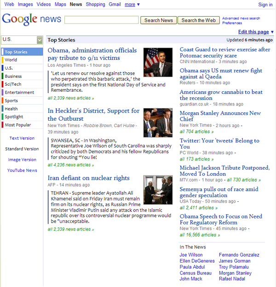Screen dimensions: 276x287
Task: Click the Iran story photo thumbnail
Action: point(158,190)
